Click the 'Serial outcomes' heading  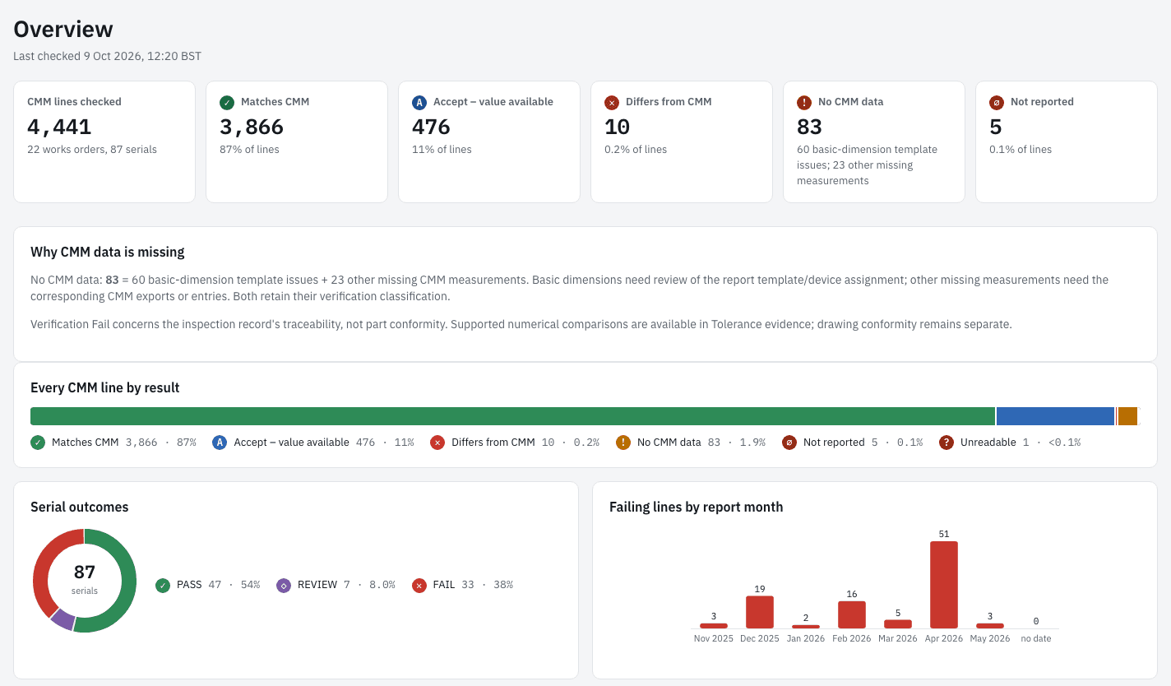click(80, 507)
